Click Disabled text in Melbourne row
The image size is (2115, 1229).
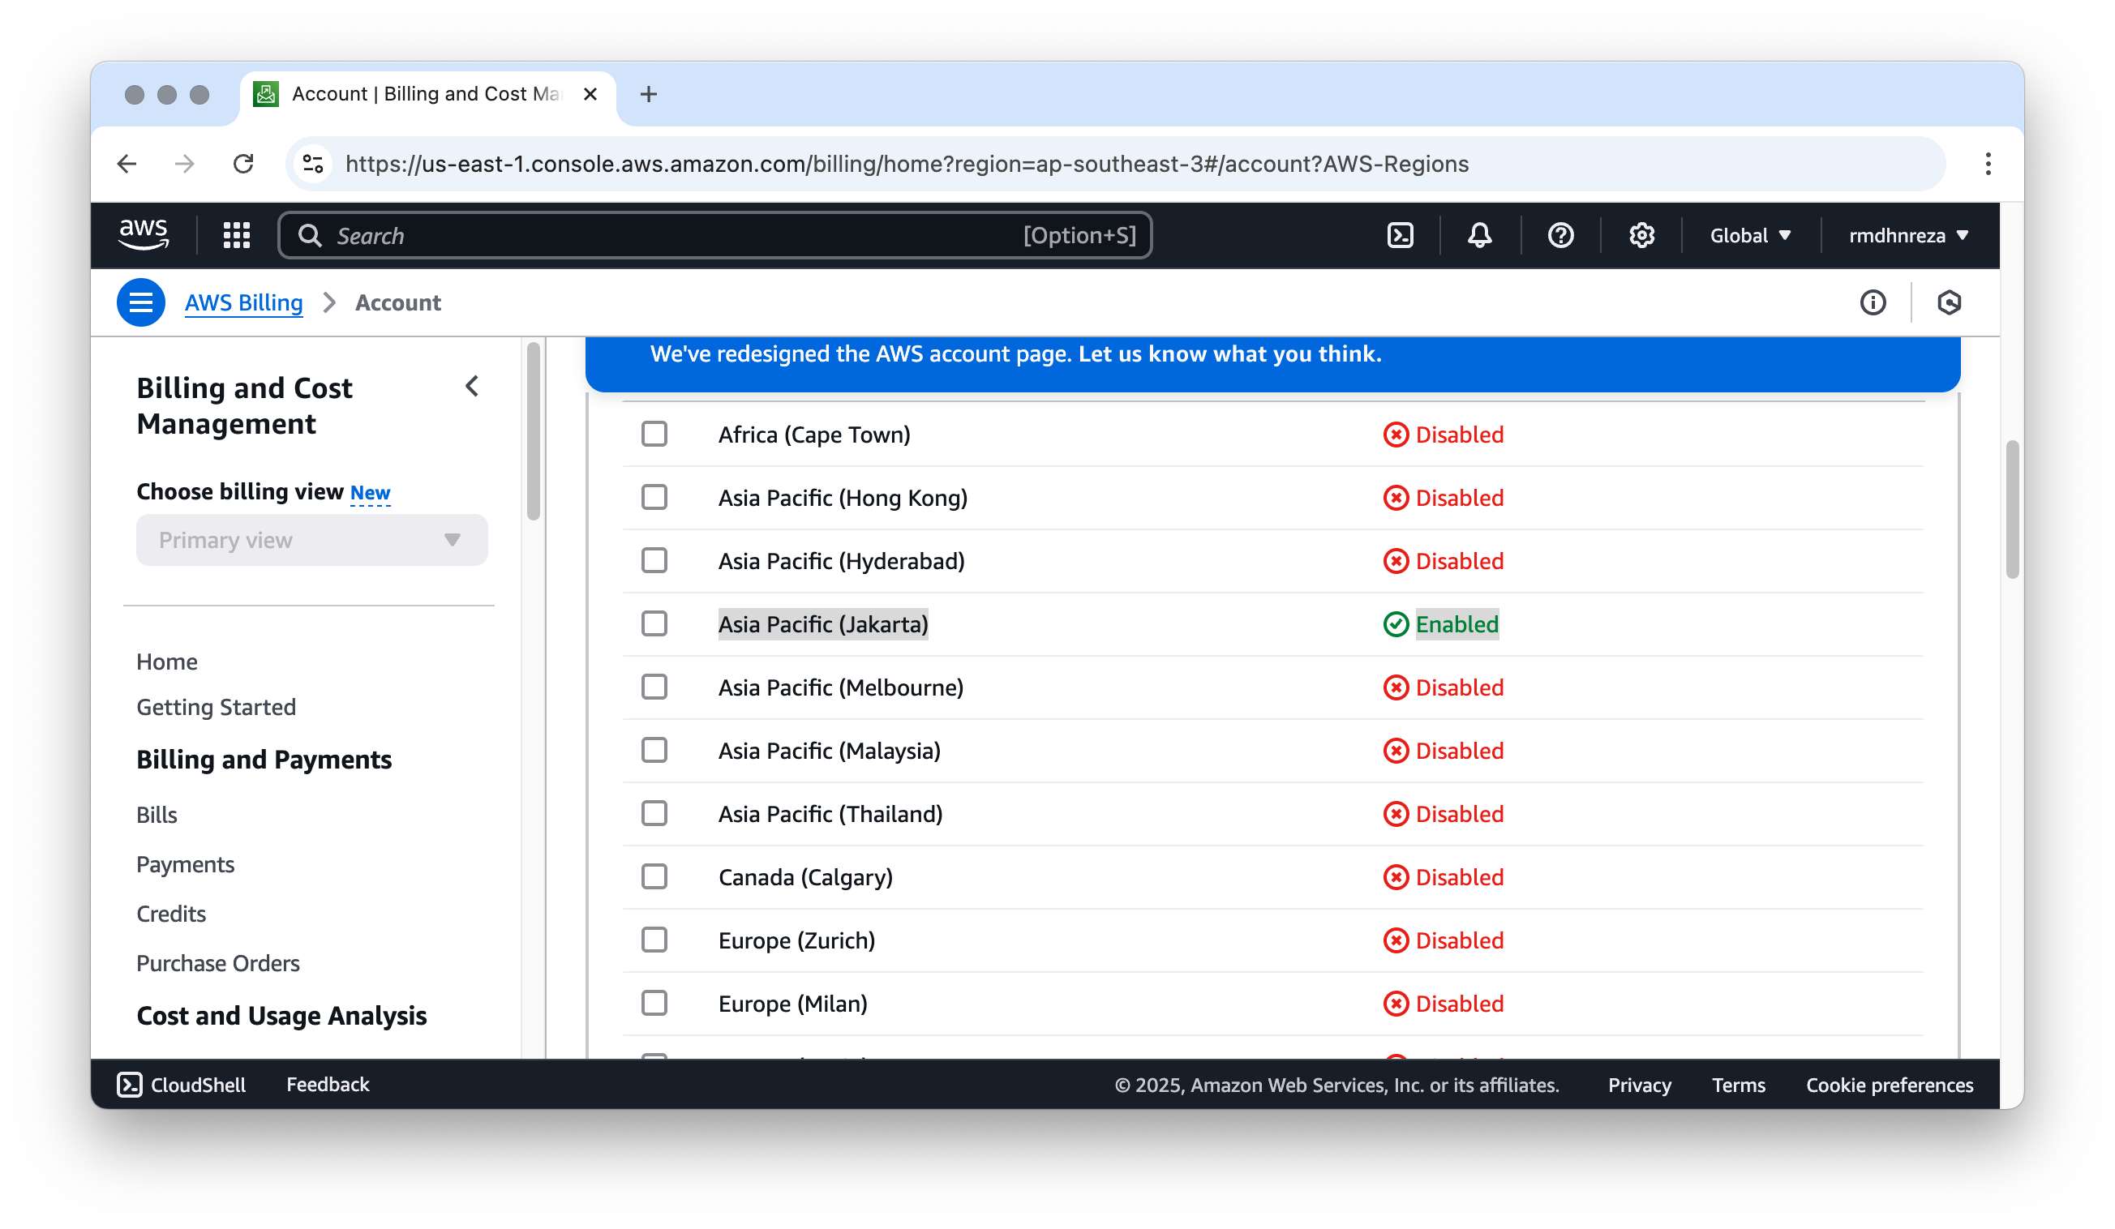click(x=1460, y=688)
